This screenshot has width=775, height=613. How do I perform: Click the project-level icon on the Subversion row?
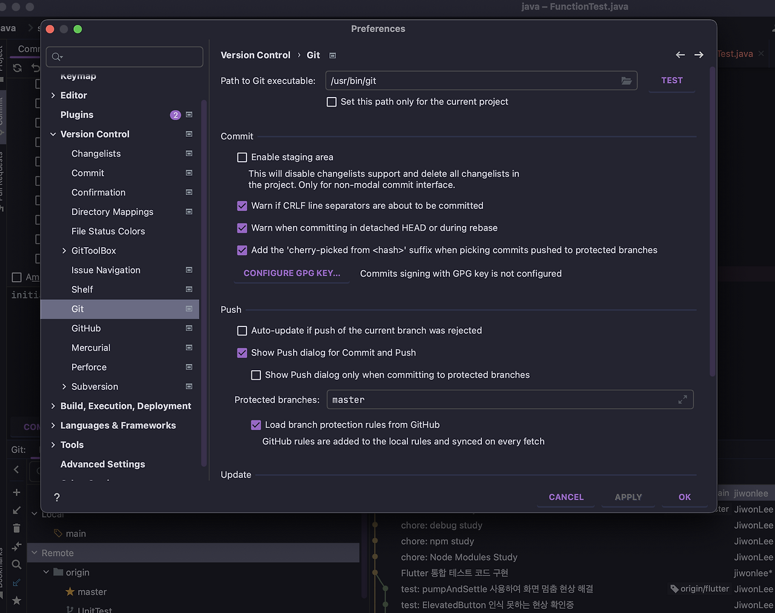point(189,386)
